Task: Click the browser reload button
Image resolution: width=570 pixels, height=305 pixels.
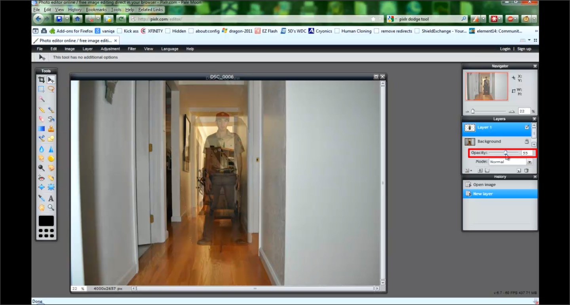Action: coord(121,19)
